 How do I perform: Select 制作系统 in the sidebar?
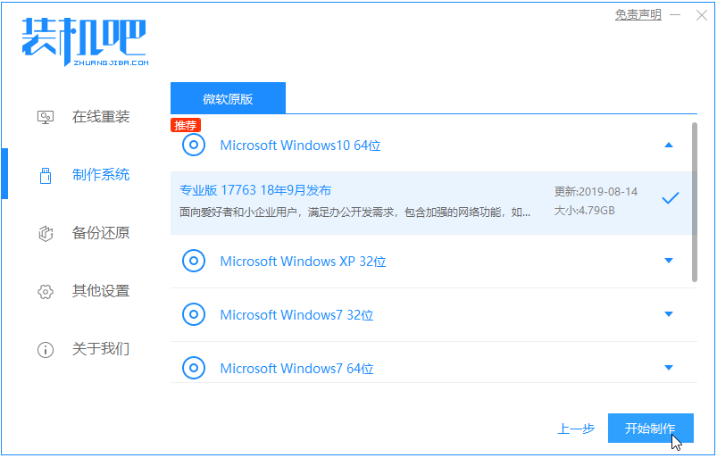point(101,175)
